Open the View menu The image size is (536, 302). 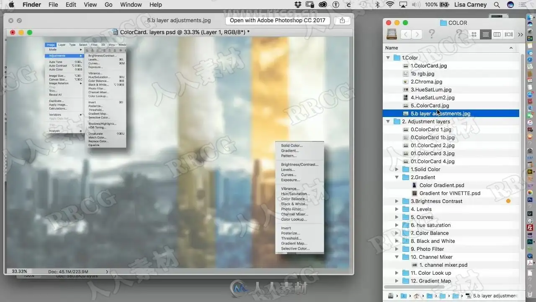pyautogui.click(x=90, y=5)
